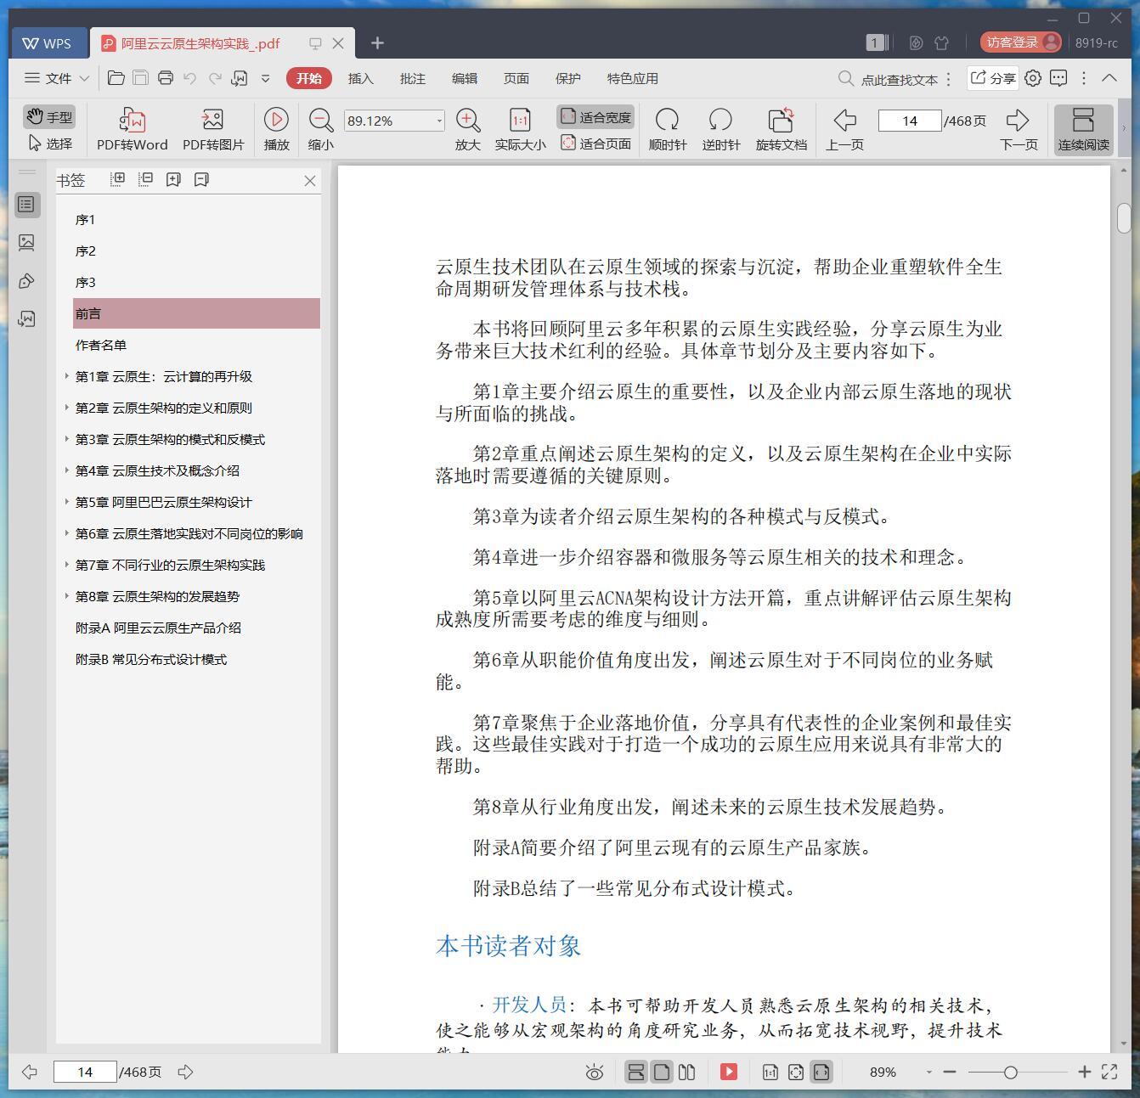This screenshot has height=1098, width=1140.
Task: Toggle two-page view in status bar
Action: click(x=687, y=1072)
